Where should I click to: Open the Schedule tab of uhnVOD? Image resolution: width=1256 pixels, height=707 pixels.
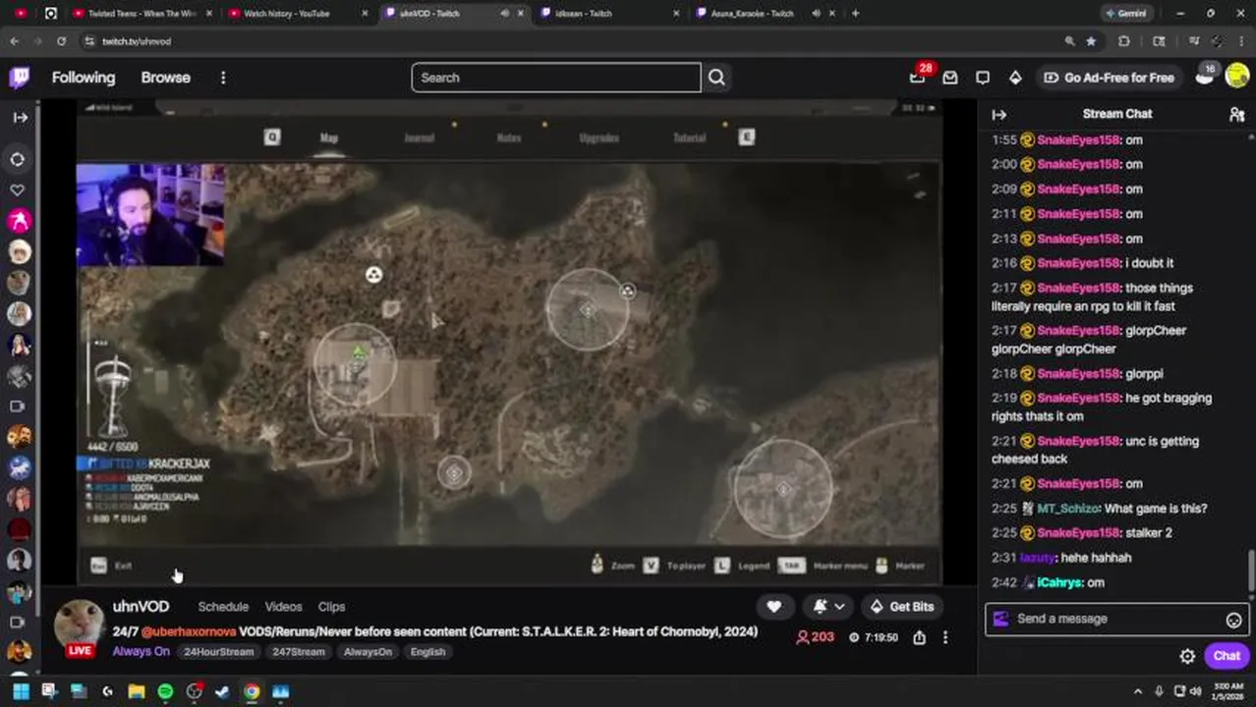[x=223, y=607]
